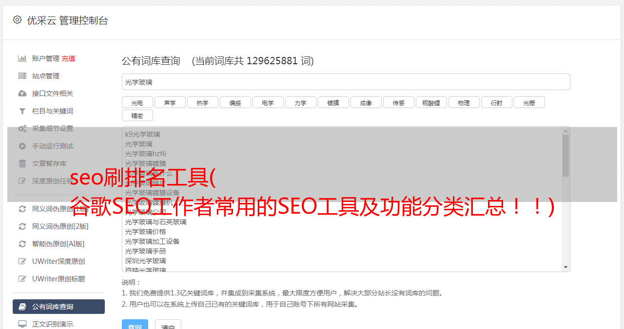This screenshot has height=329, width=624.
Task: Click the red 充值 link
Action: [x=68, y=58]
